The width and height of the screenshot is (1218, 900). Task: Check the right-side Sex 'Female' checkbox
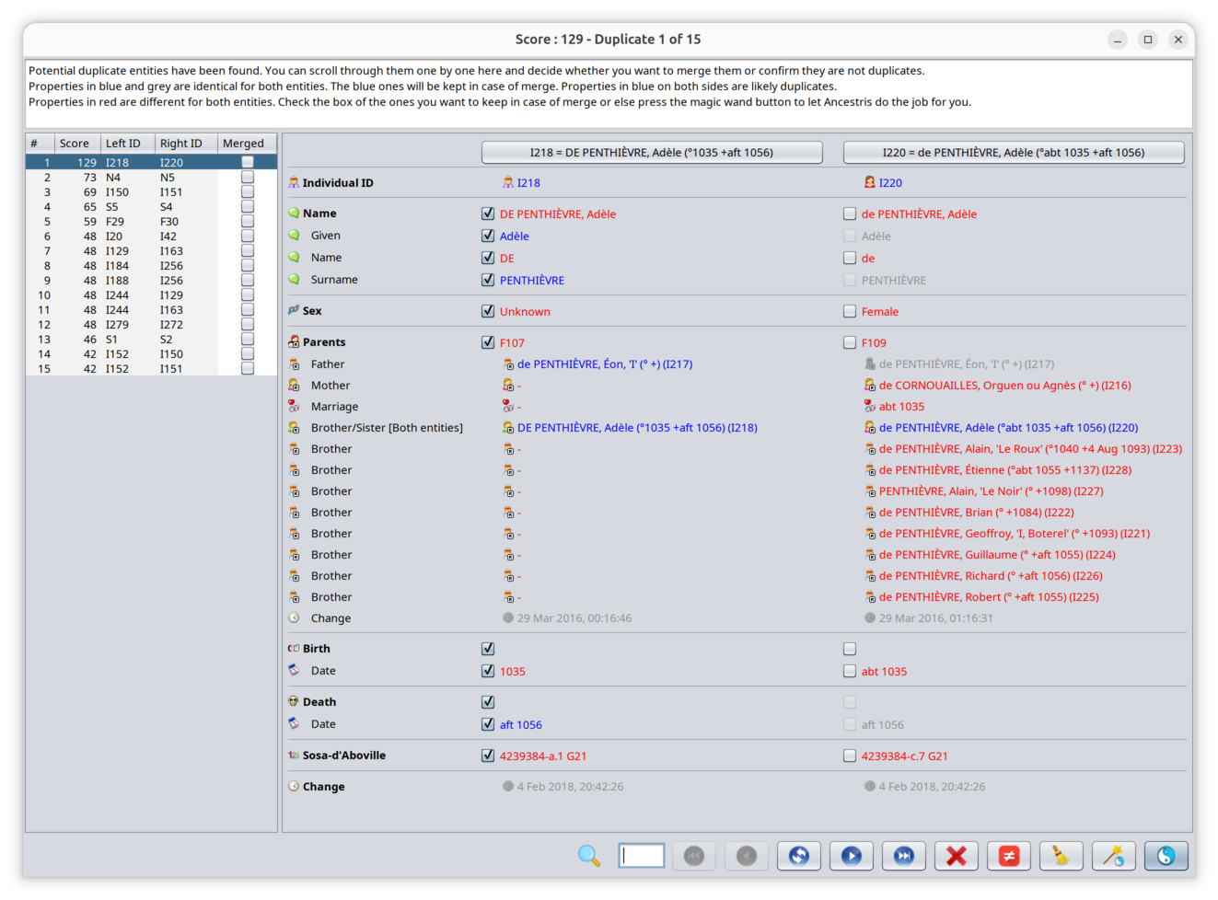click(850, 312)
